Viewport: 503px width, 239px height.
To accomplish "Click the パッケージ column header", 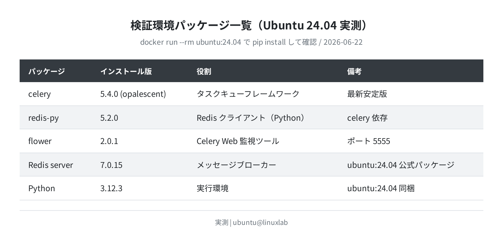I will [47, 71].
